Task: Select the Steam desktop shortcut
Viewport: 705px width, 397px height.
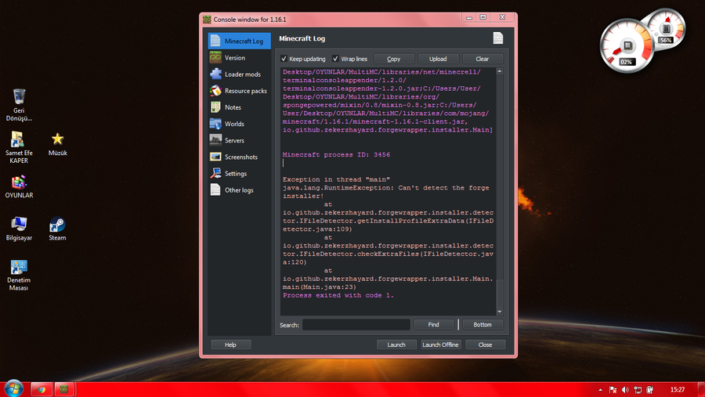Action: (57, 229)
